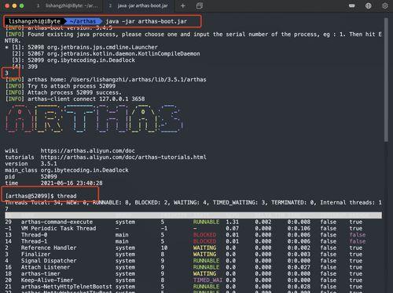The width and height of the screenshot is (393, 293).
Task: Click the time value 2021-06-16 23:40:28
Action: pos(72,183)
